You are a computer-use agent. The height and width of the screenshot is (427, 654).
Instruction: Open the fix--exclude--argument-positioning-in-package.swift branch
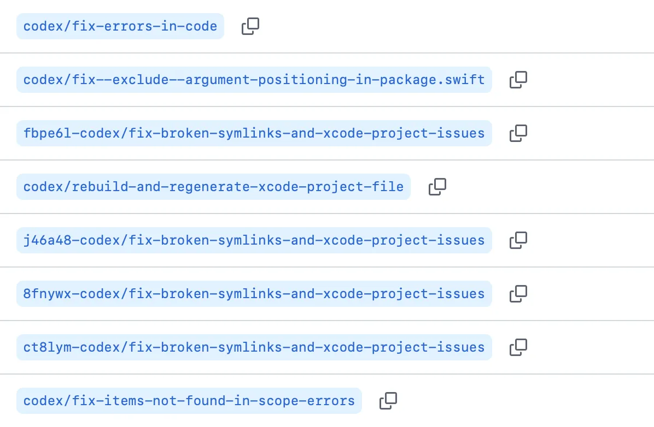coord(254,80)
